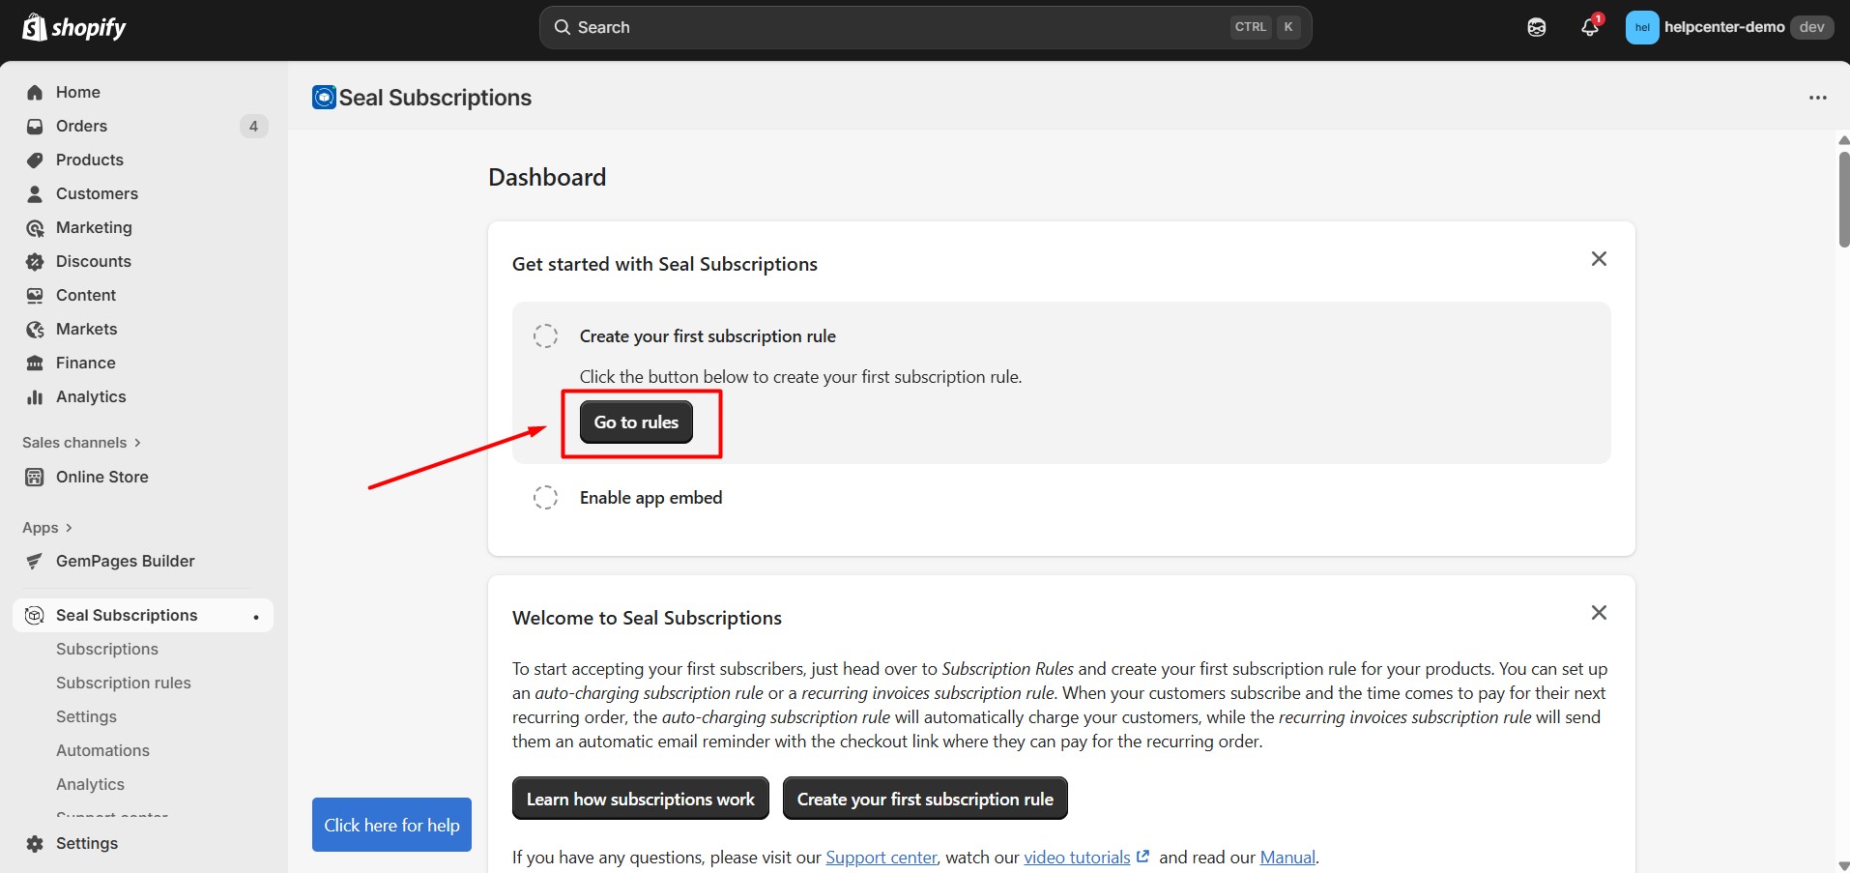
Task: Click the Discounts icon in the sidebar
Action: [x=36, y=261]
